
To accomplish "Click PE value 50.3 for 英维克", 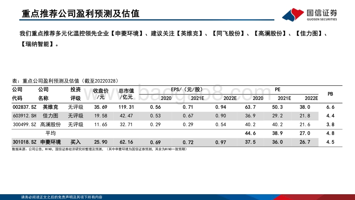I will (x=277, y=107).
